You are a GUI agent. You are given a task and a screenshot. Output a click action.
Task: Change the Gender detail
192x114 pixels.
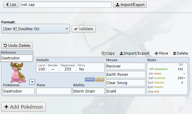click(x=53, y=67)
